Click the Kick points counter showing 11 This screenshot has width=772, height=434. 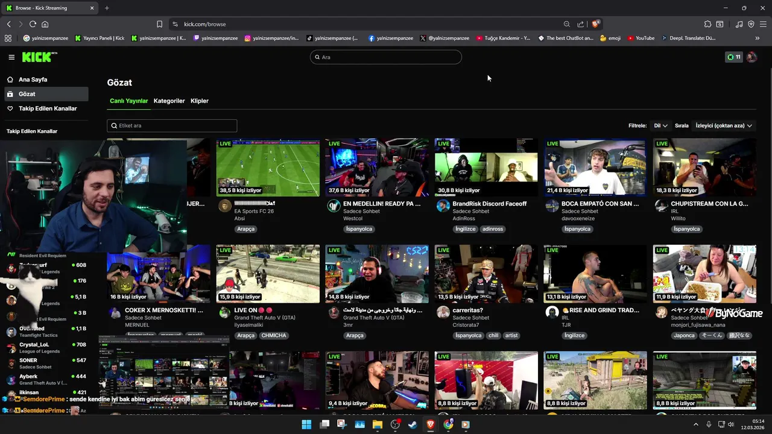(x=734, y=57)
